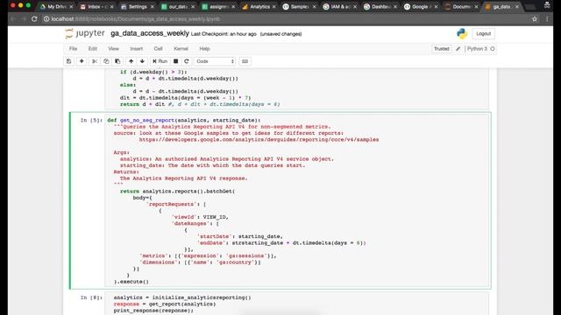561x315 pixels.
Task: Insert cell below with plus icon
Action: (82, 61)
